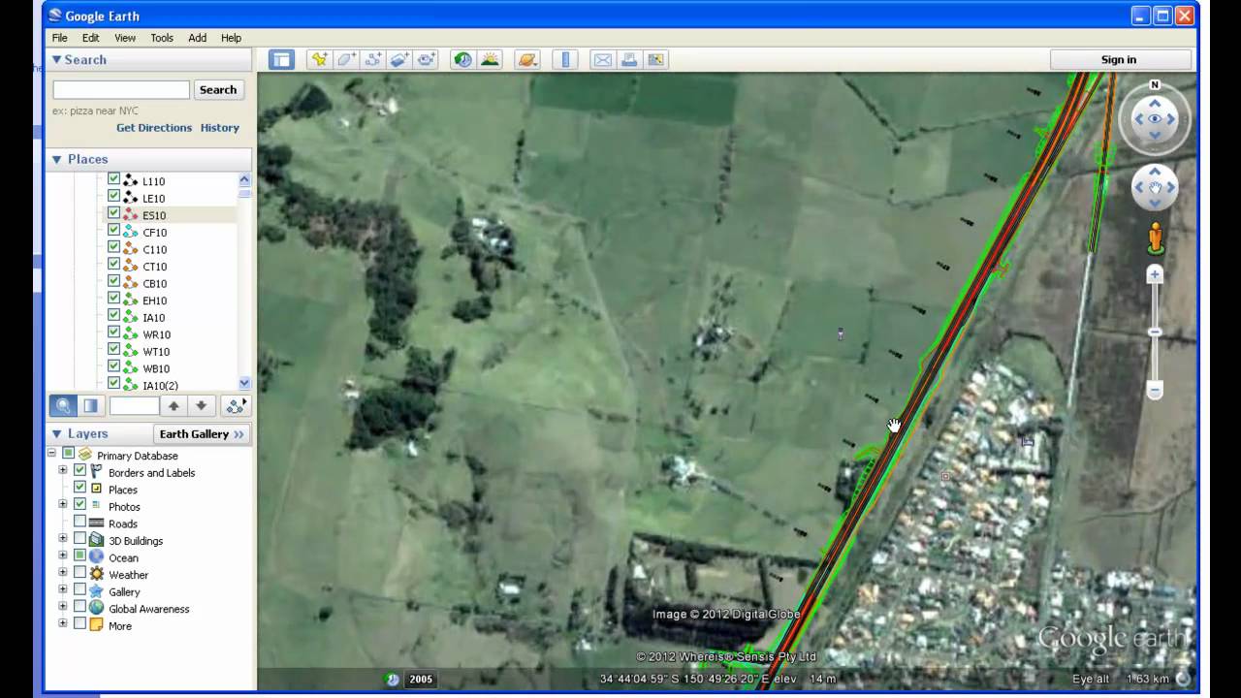Image resolution: width=1241 pixels, height=698 pixels.
Task: Collapse the Places panel triangle
Action: tap(57, 159)
